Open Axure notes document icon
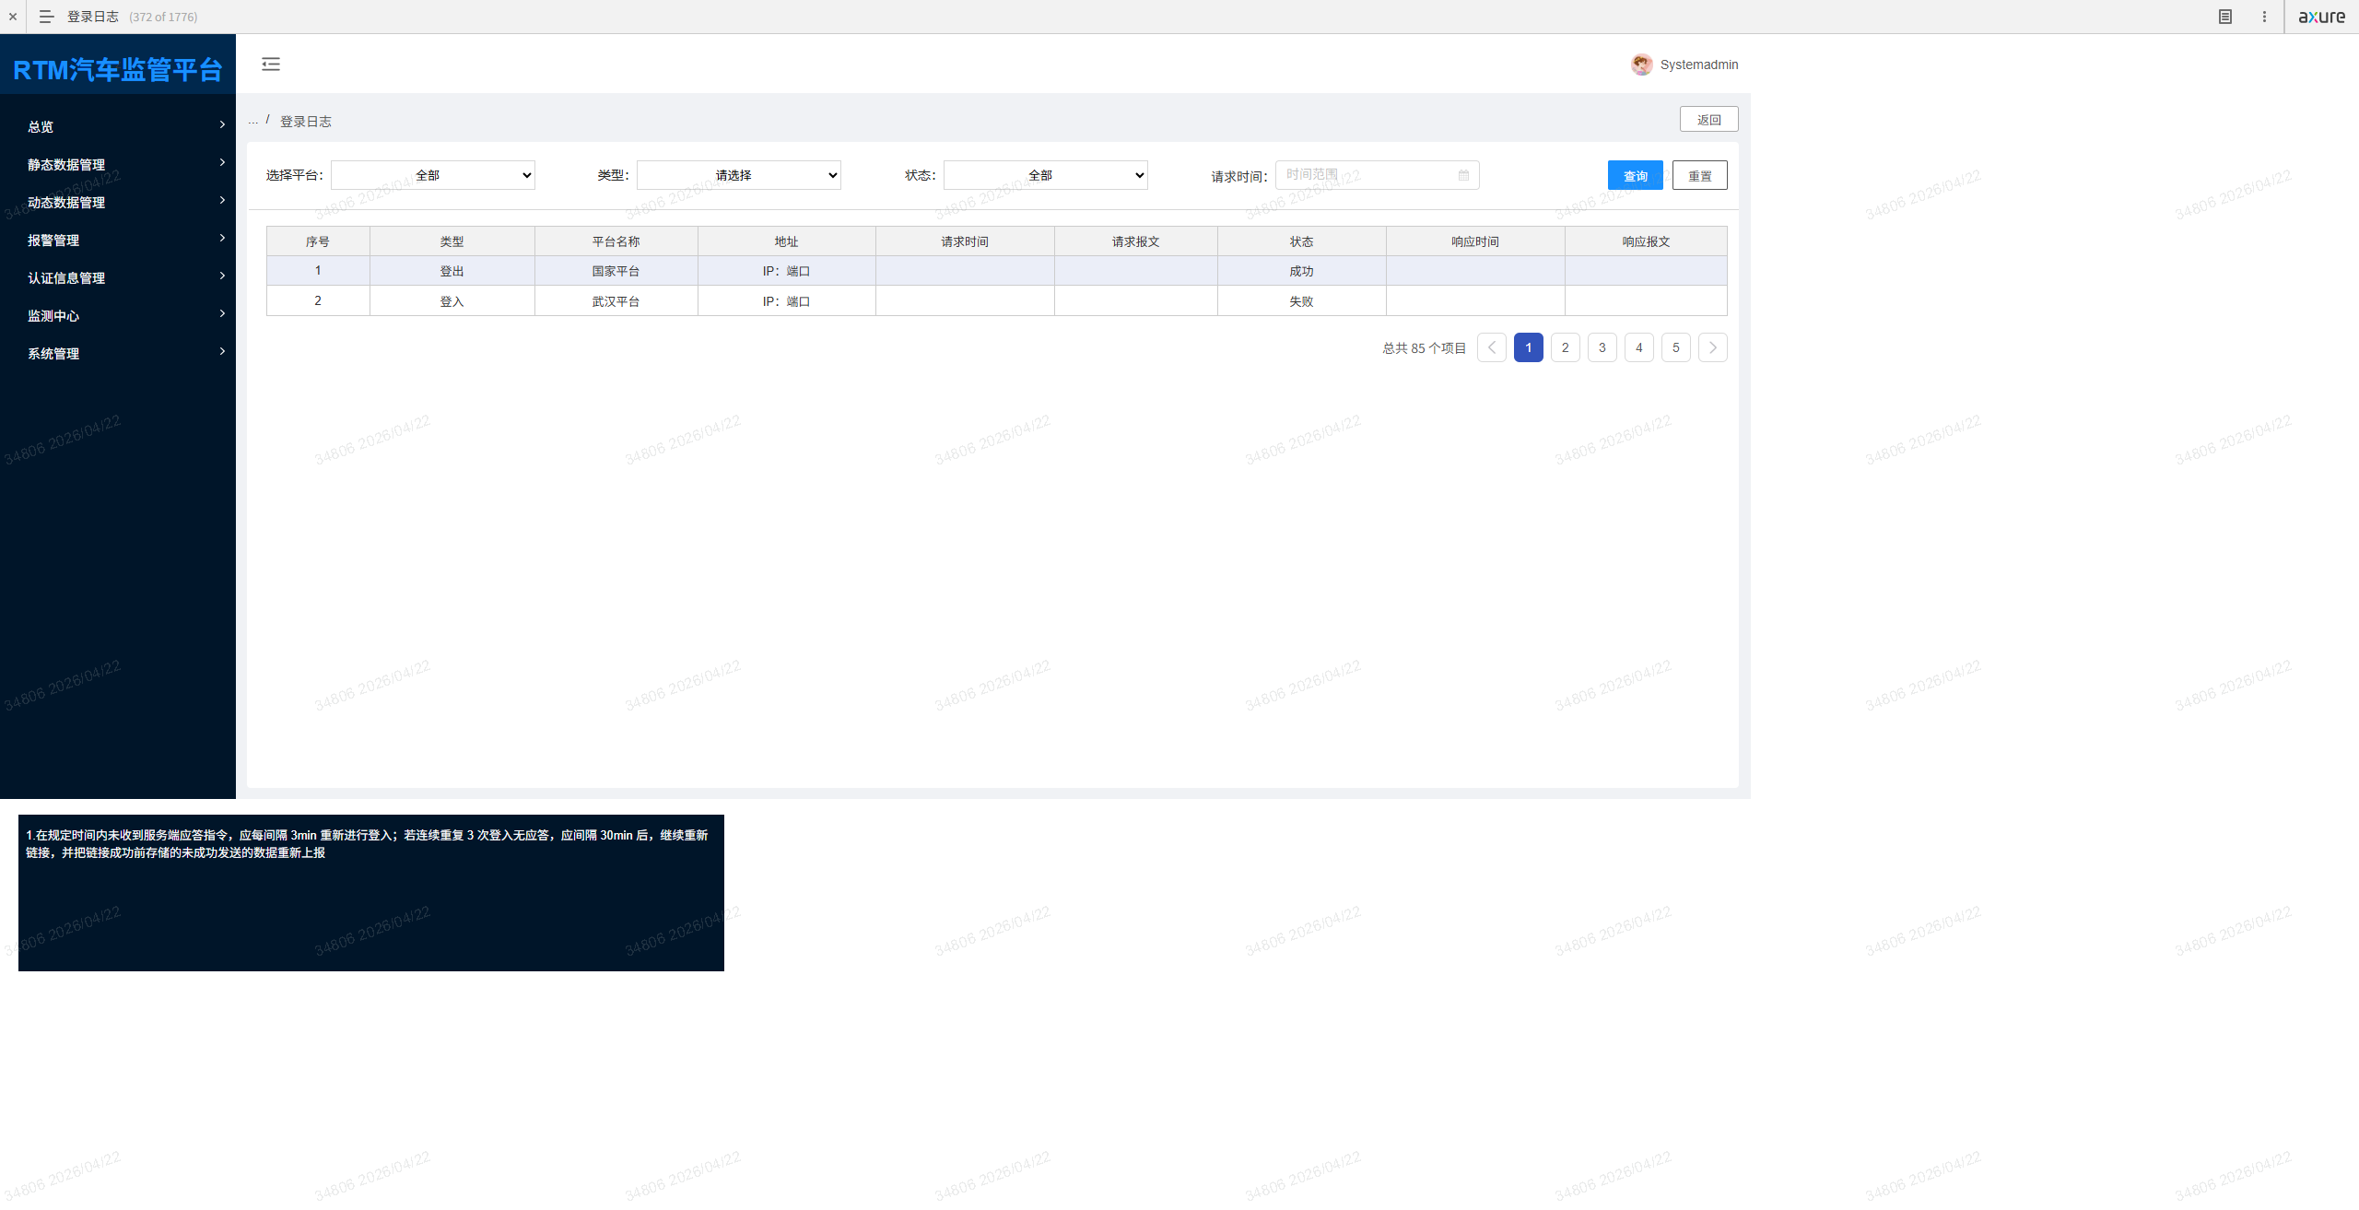Image resolution: width=2359 pixels, height=1210 pixels. click(x=2224, y=17)
